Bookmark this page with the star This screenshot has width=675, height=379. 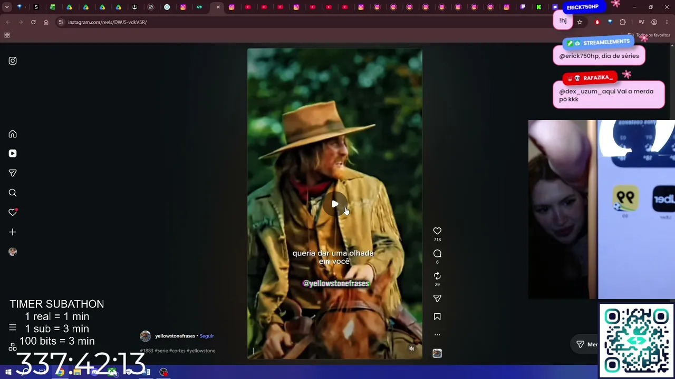tap(580, 22)
